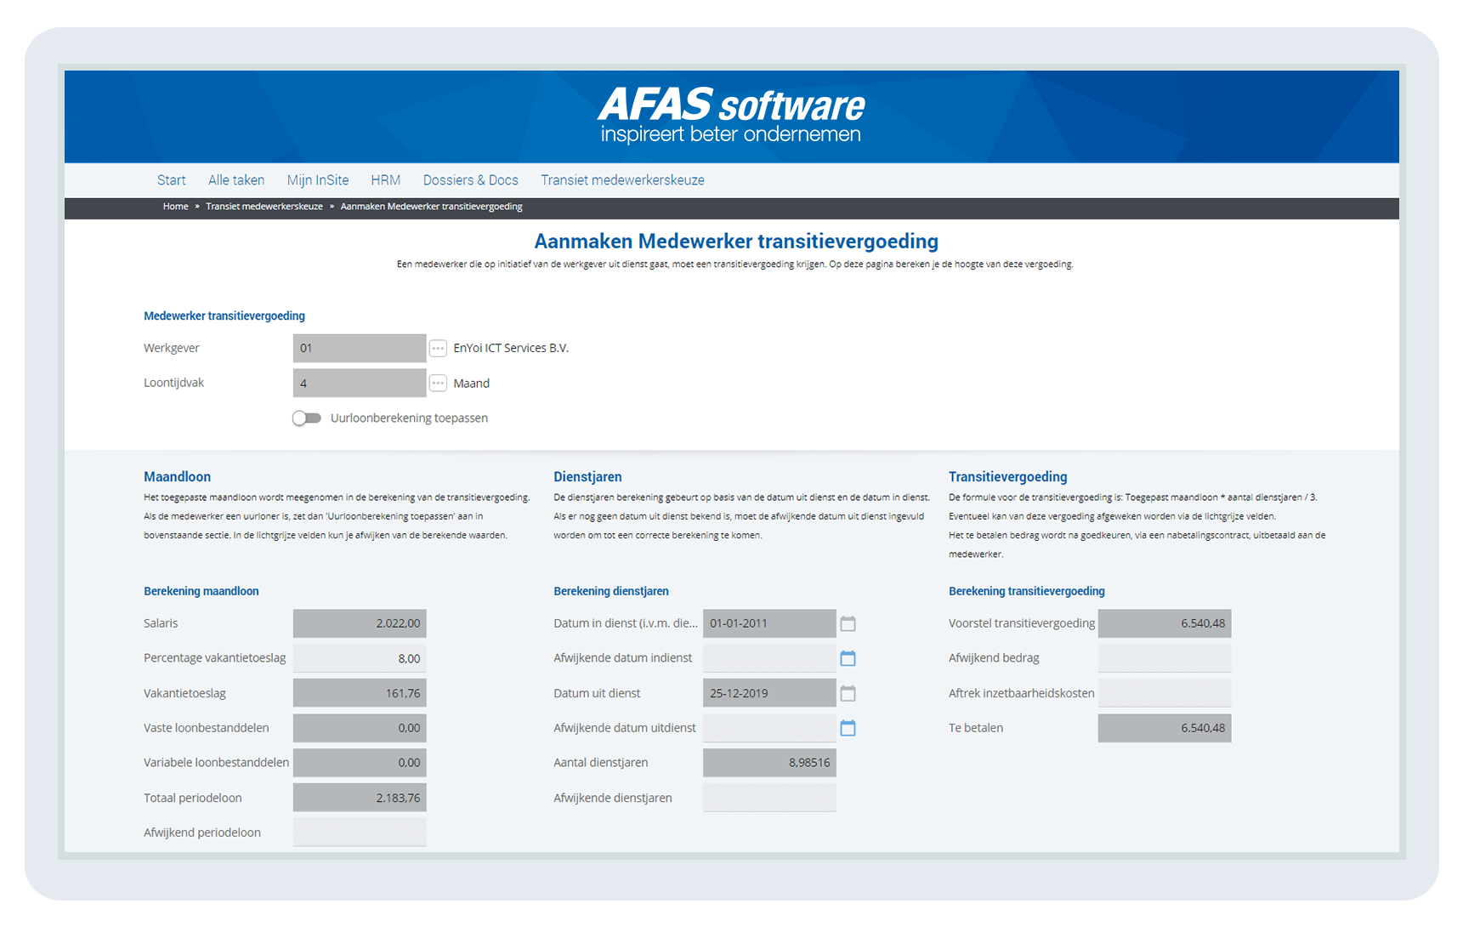Select Transiet medewerkerskeuze in the navigation bar
The height and width of the screenshot is (938, 1463).
click(621, 179)
